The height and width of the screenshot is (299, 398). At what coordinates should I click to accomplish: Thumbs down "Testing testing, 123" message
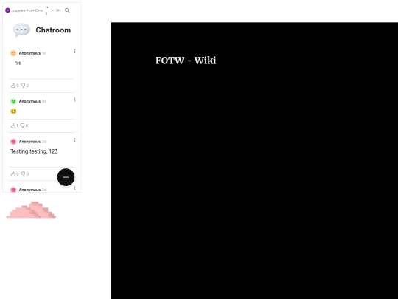23,174
